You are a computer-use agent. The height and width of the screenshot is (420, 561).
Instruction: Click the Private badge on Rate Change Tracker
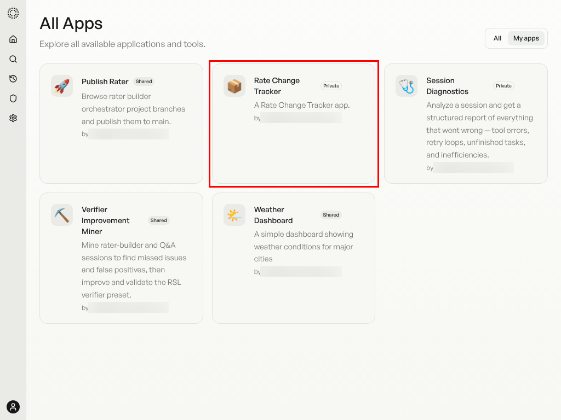pos(331,86)
